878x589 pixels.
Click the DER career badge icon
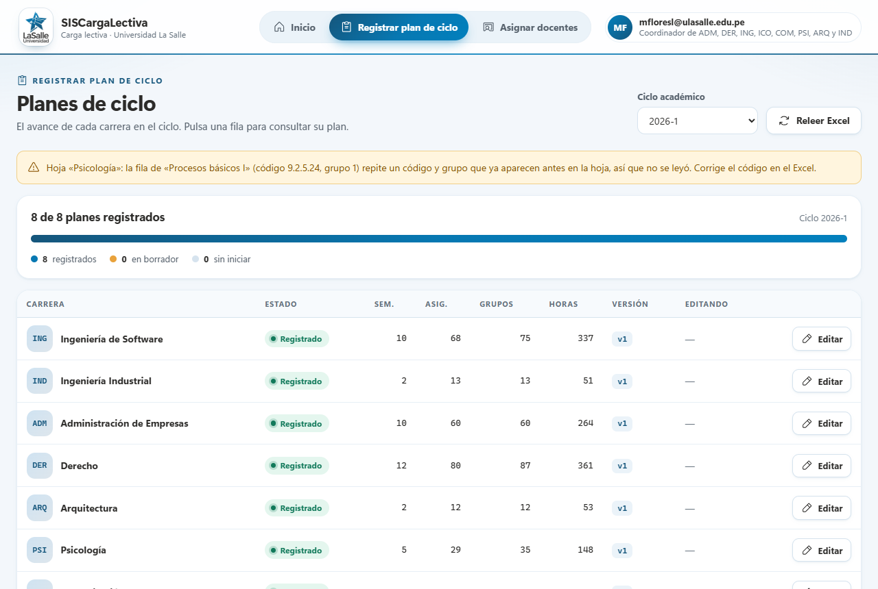pyautogui.click(x=40, y=466)
